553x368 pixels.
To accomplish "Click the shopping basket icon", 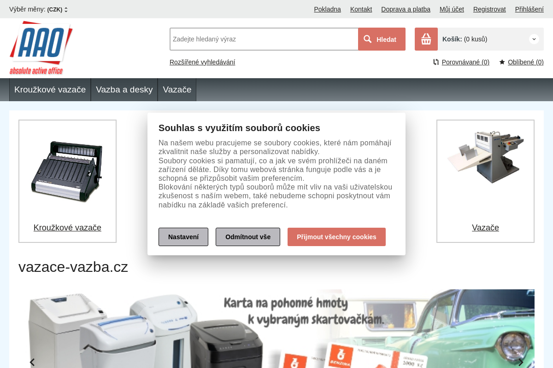I will click(x=426, y=39).
